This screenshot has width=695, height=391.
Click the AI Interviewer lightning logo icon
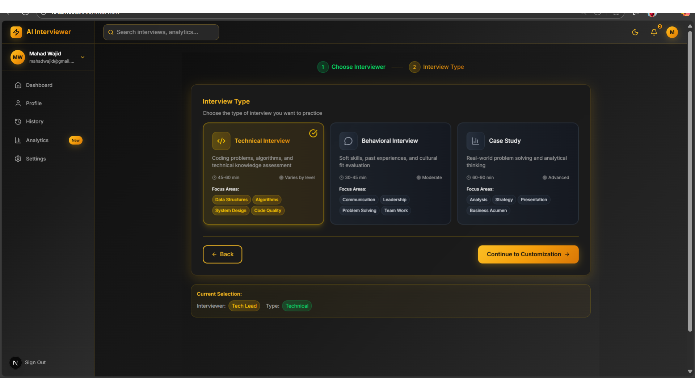point(16,32)
